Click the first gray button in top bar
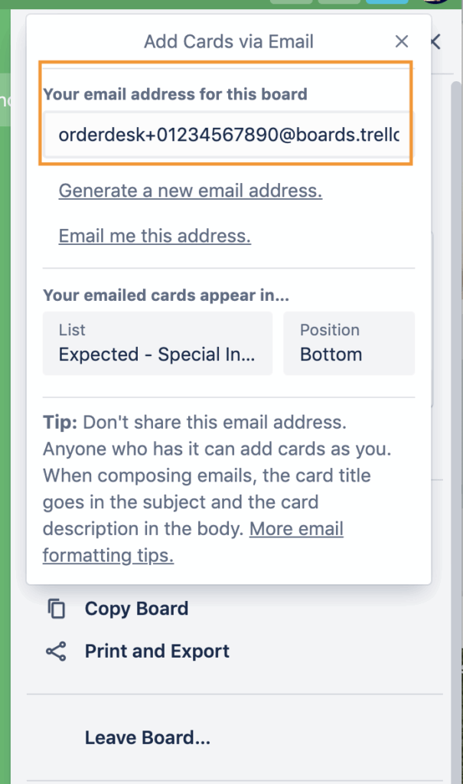Viewport: 463px width, 784px height. coord(291,2)
